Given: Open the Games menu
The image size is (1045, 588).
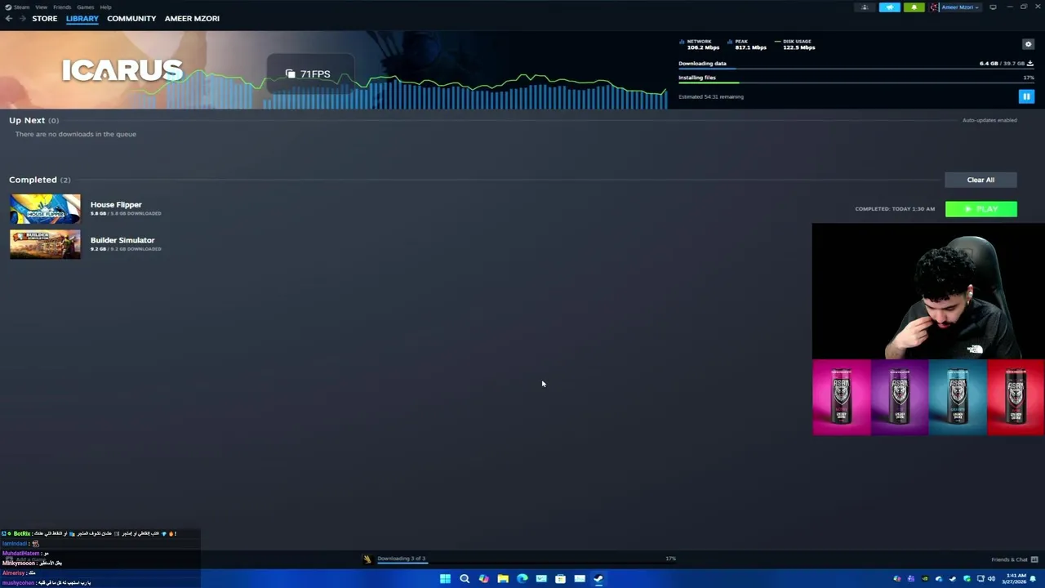Looking at the screenshot, I should (x=85, y=7).
